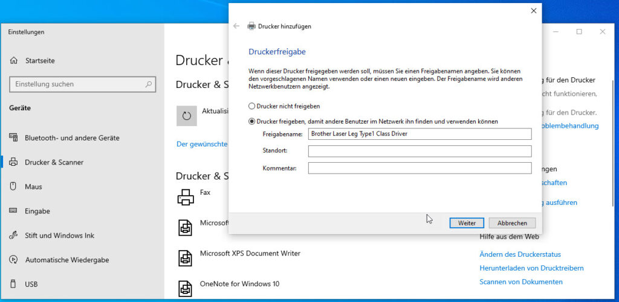Click the Weiter button
The width and height of the screenshot is (619, 302).
[x=467, y=223]
